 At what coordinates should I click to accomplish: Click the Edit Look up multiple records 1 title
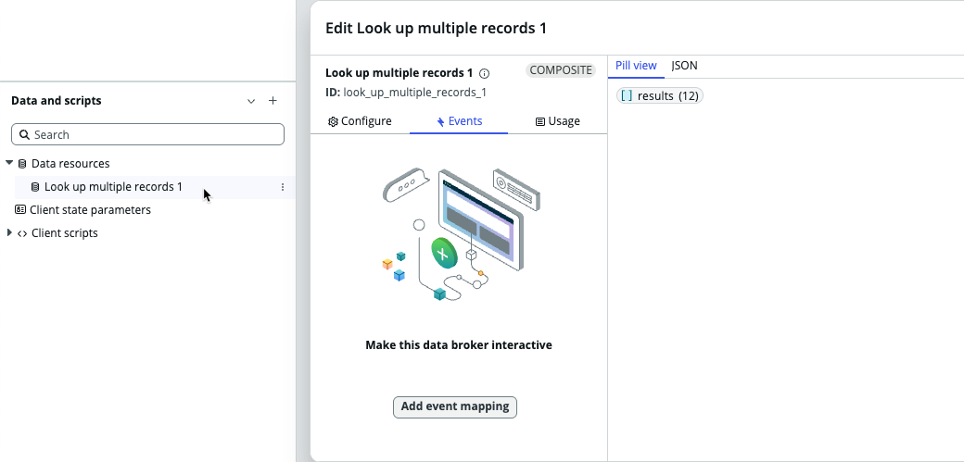coord(436,29)
